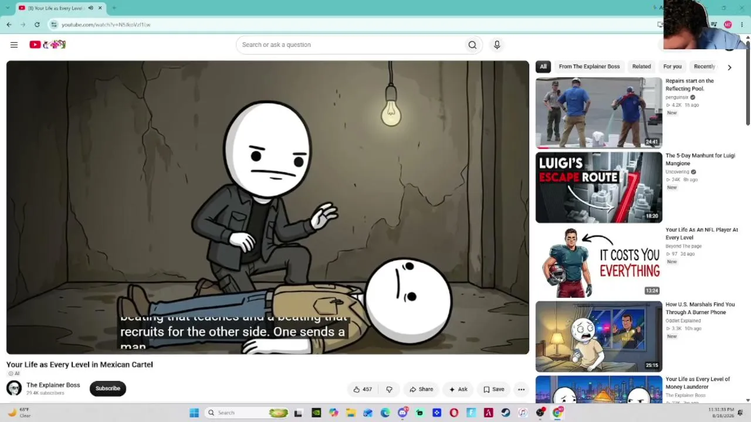Start voice search with the microphone
Viewport: 751px width, 422px height.
pos(497,45)
